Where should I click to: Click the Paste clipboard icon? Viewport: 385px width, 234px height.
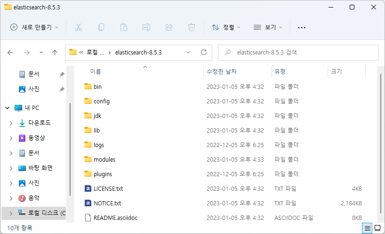(124, 27)
